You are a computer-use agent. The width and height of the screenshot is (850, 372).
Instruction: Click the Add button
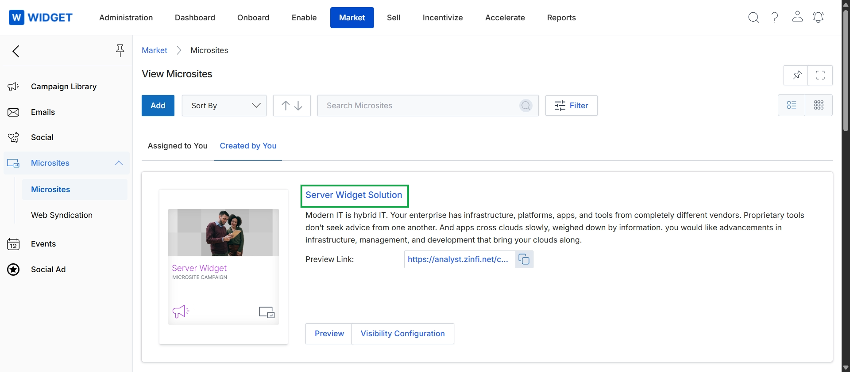158,106
